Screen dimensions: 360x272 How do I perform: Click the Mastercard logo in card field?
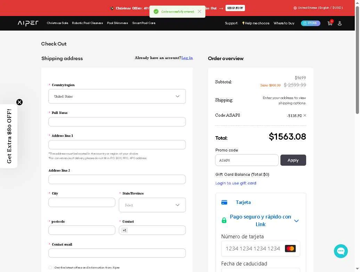(290, 249)
